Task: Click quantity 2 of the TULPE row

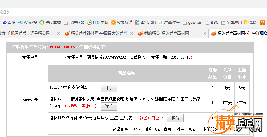Action: 212,88
